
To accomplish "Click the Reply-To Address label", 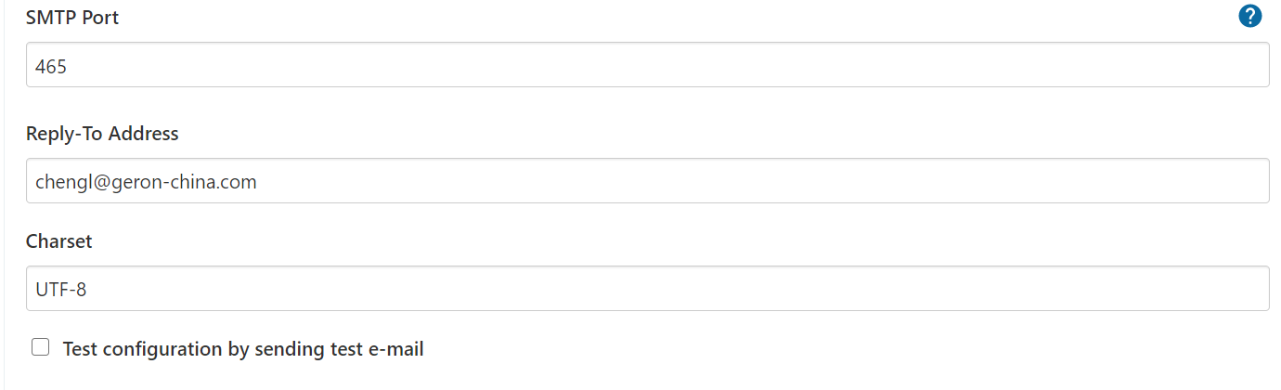I will [102, 134].
